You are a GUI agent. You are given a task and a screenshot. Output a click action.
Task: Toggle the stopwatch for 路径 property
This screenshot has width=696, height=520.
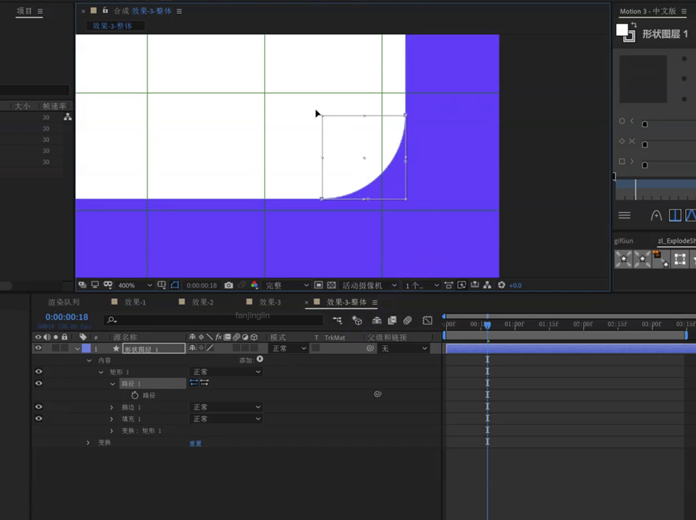click(x=135, y=395)
